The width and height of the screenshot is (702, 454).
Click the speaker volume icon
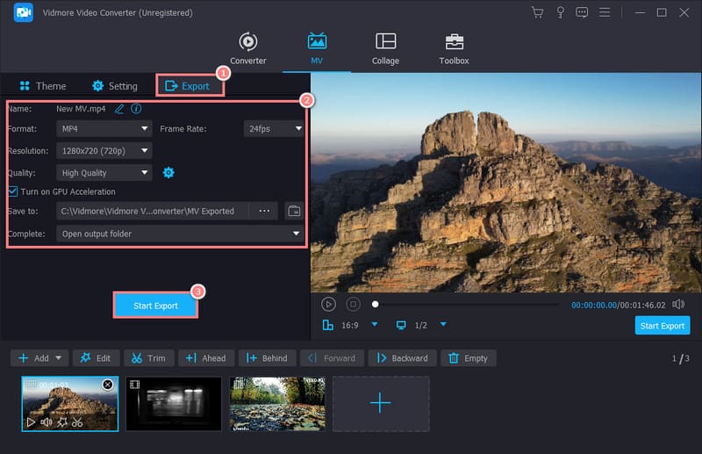tap(678, 304)
